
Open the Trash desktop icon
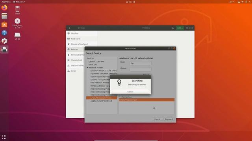point(17,11)
